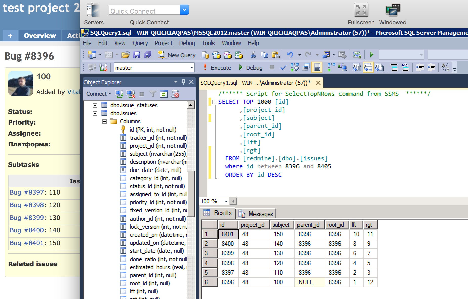Collapse the dbo.issues table node
The image size is (468, 299).
point(95,113)
